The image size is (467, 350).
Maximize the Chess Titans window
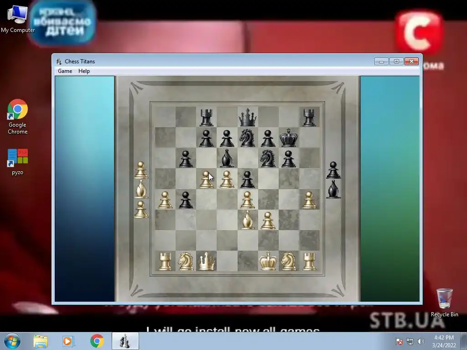pos(396,62)
